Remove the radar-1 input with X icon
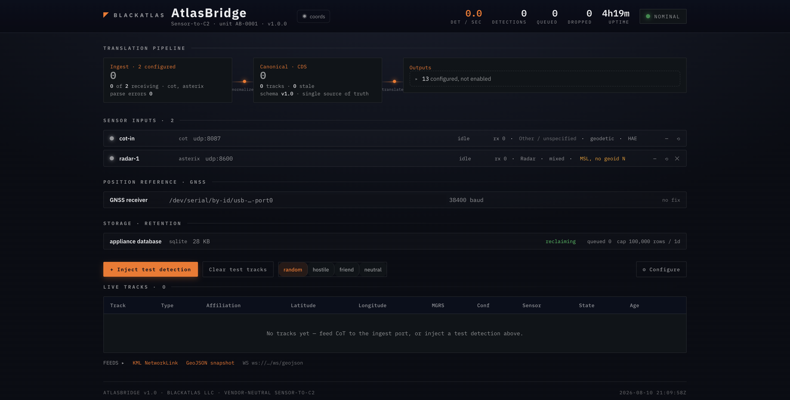The image size is (790, 400). (677, 159)
